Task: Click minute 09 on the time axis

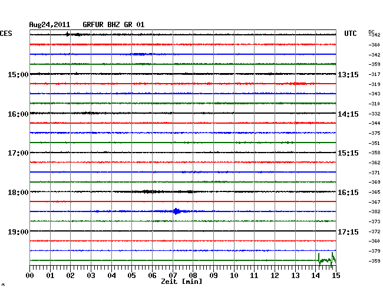Action: 213,276
